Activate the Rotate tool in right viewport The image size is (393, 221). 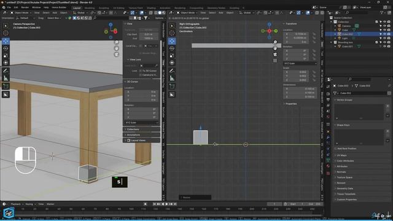click(x=172, y=48)
